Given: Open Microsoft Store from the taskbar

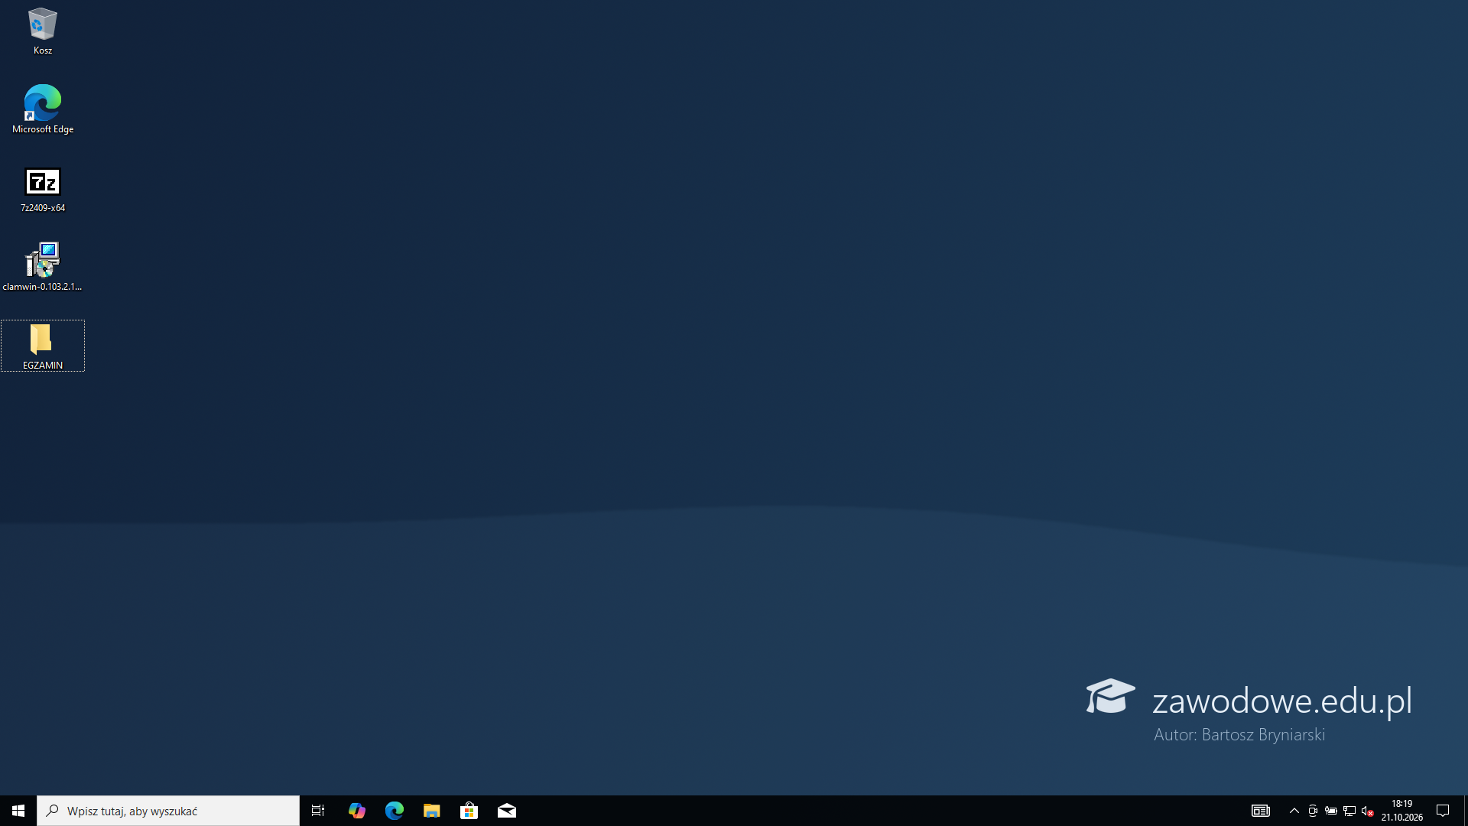Looking at the screenshot, I should [469, 811].
